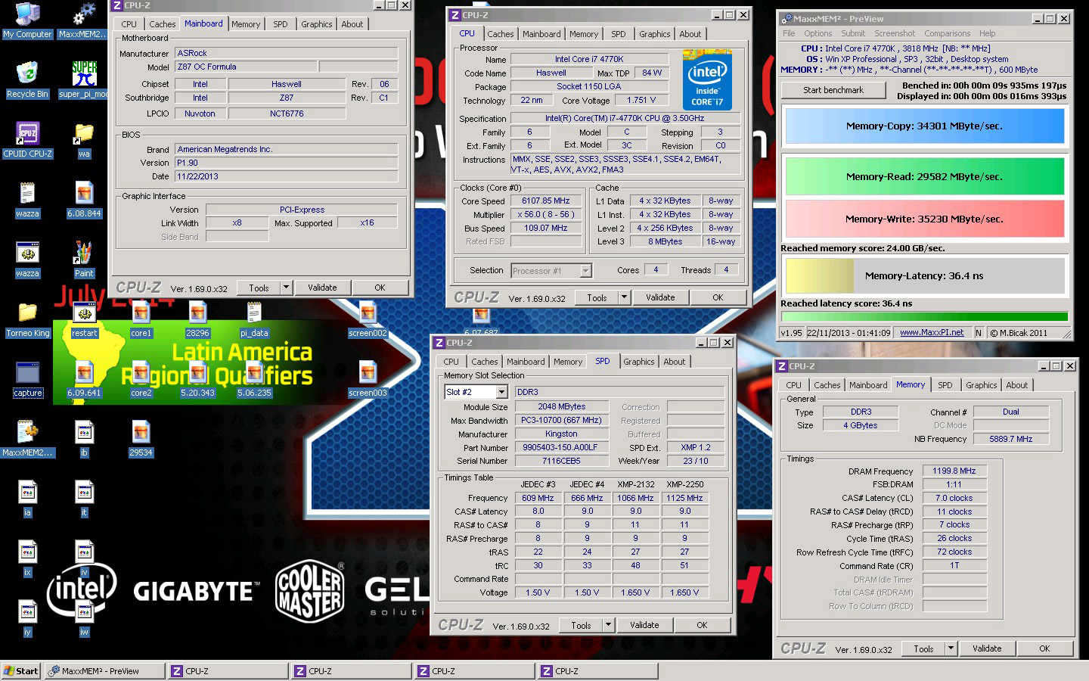Open Memory tab in CPU-Z CPU window

pos(584,34)
